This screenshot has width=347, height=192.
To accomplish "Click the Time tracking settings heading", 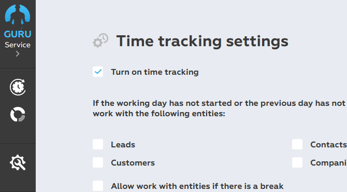I will (203, 42).
